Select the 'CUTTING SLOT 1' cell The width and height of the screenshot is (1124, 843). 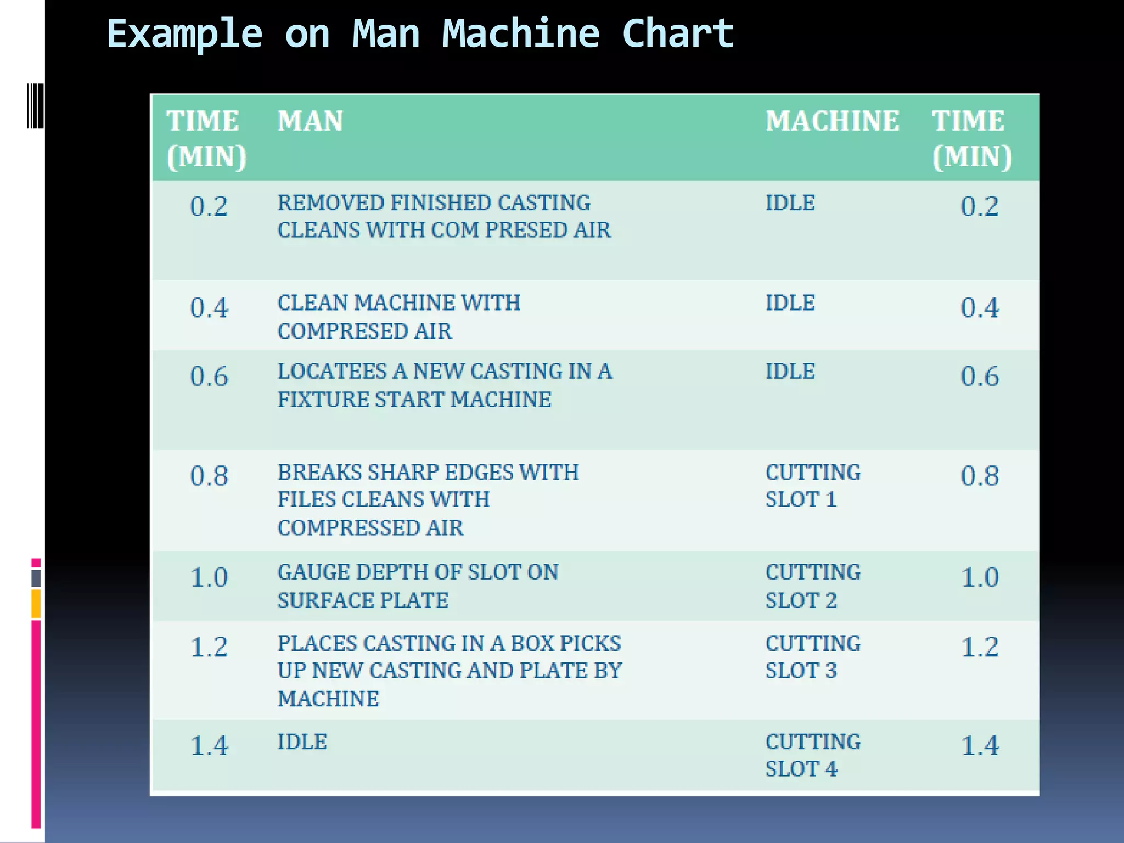pos(813,486)
